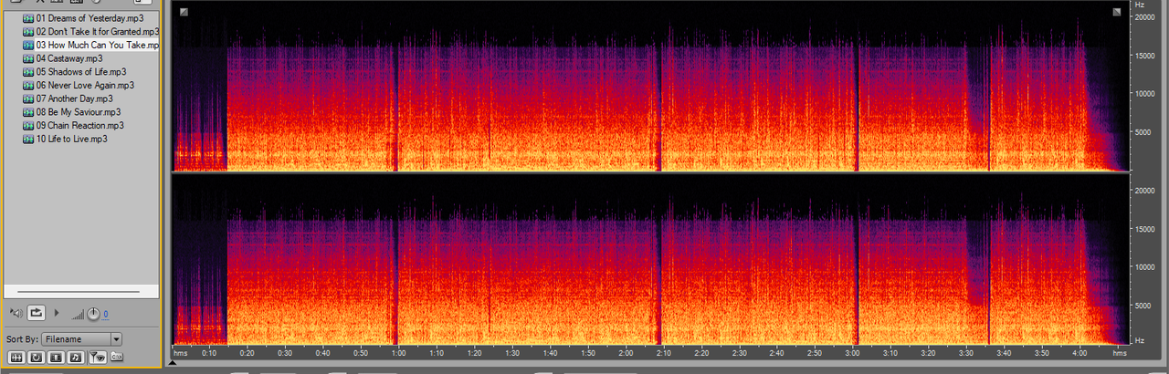Toggle loop play button in Files panel
The image size is (1169, 374).
36,313
